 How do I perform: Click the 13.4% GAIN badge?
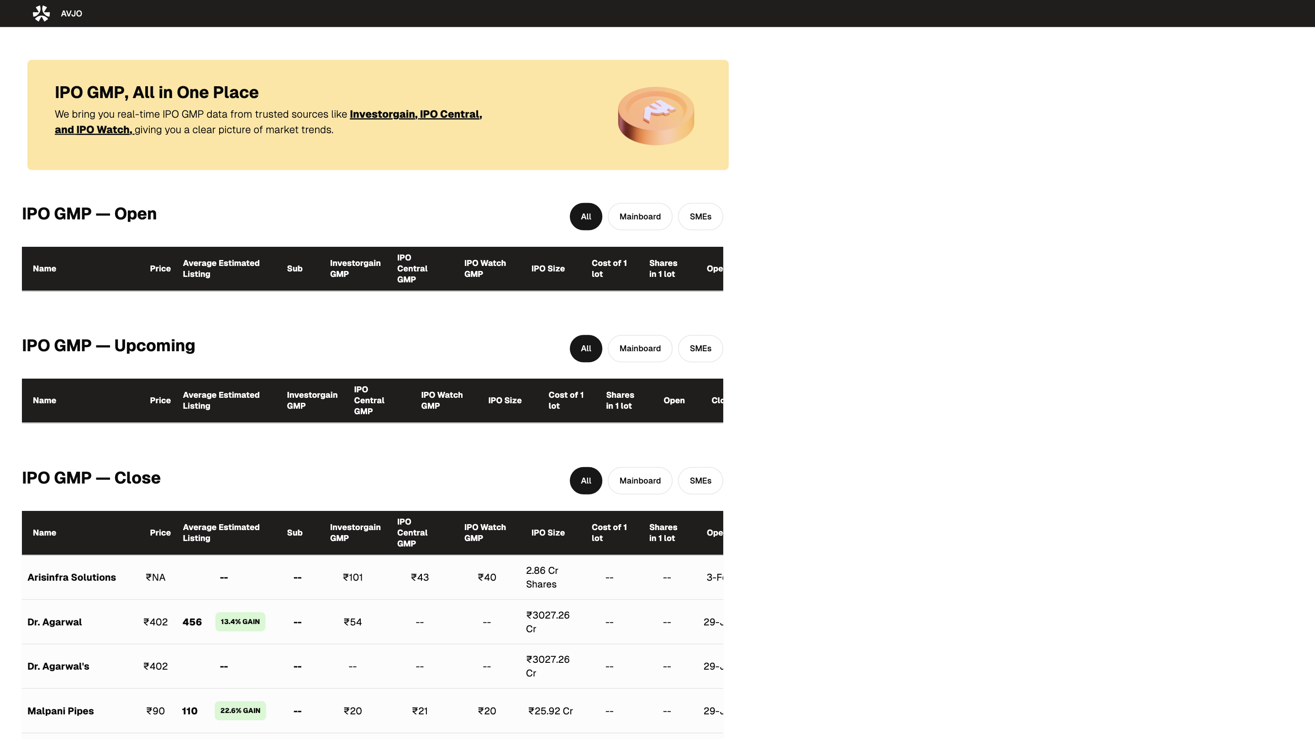[x=240, y=622]
